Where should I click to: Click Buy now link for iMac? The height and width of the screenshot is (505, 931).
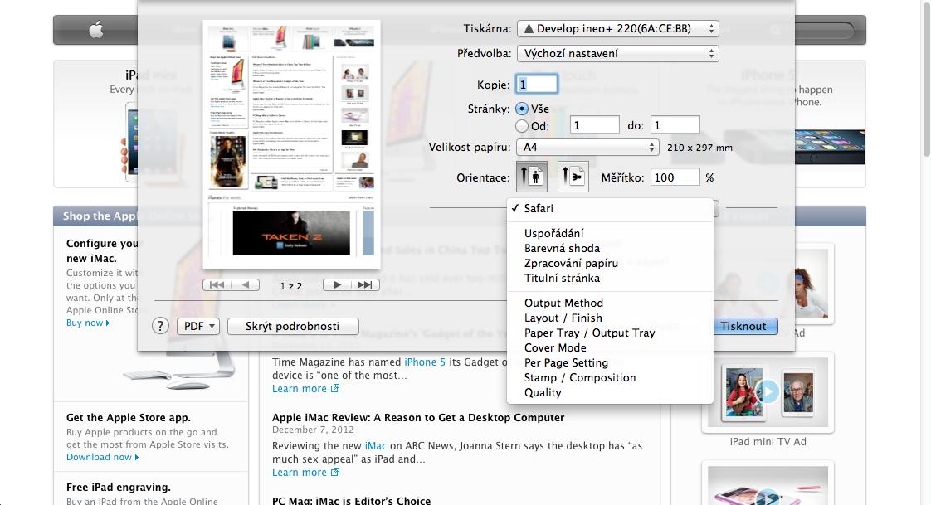88,323
